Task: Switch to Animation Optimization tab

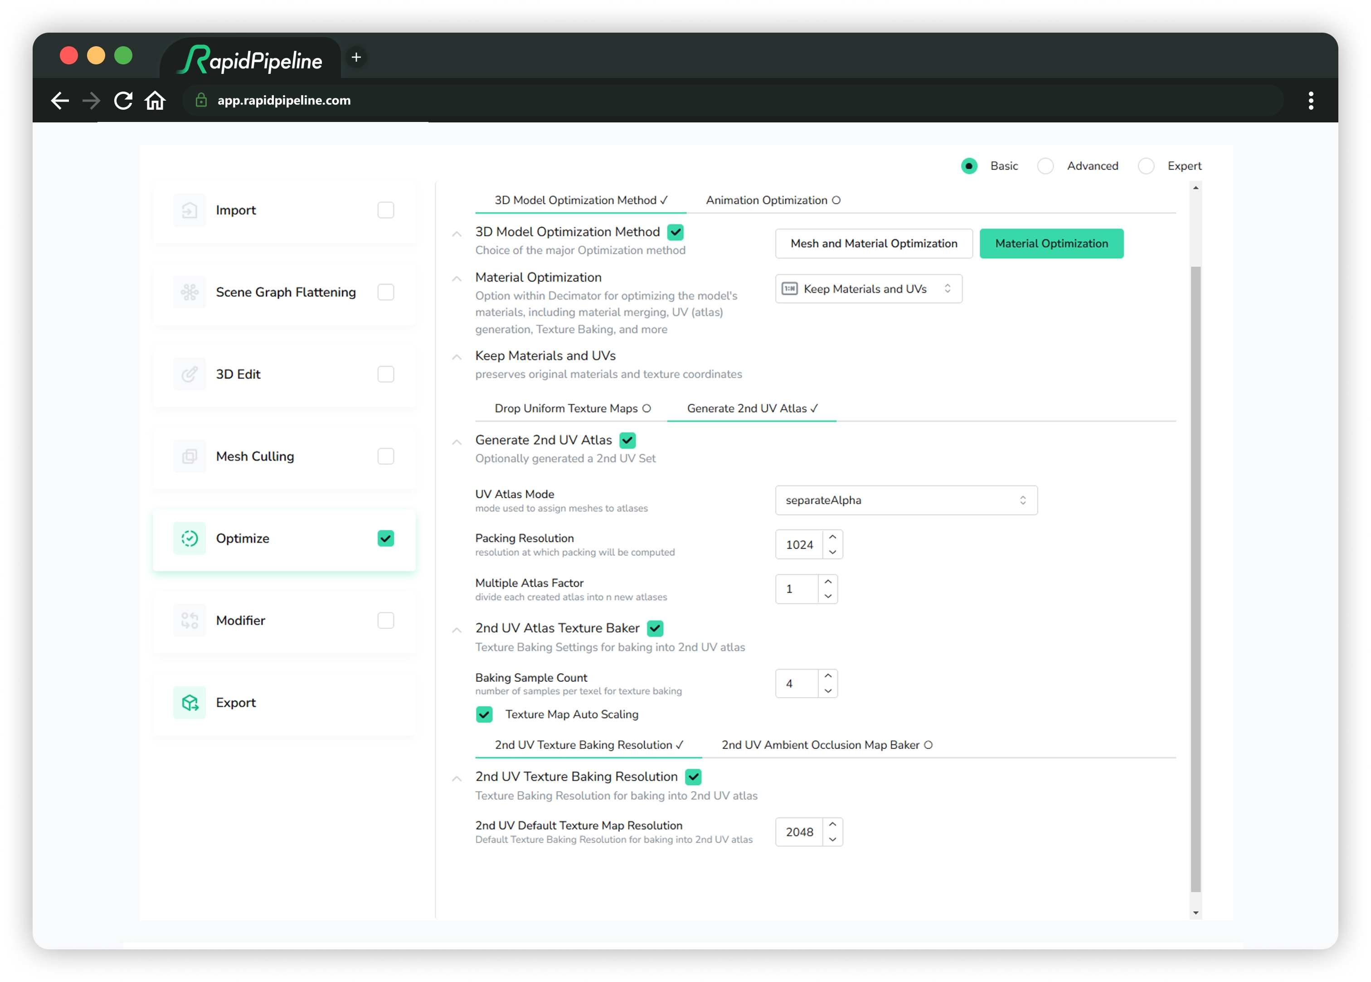Action: point(773,200)
